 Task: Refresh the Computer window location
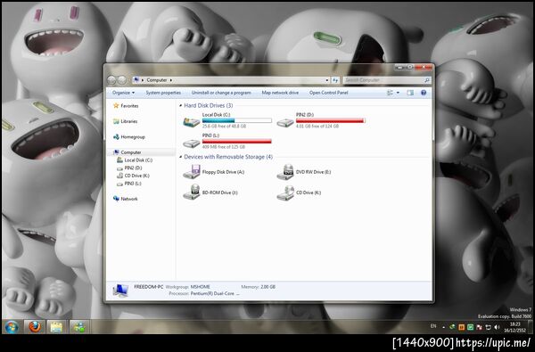click(x=335, y=80)
